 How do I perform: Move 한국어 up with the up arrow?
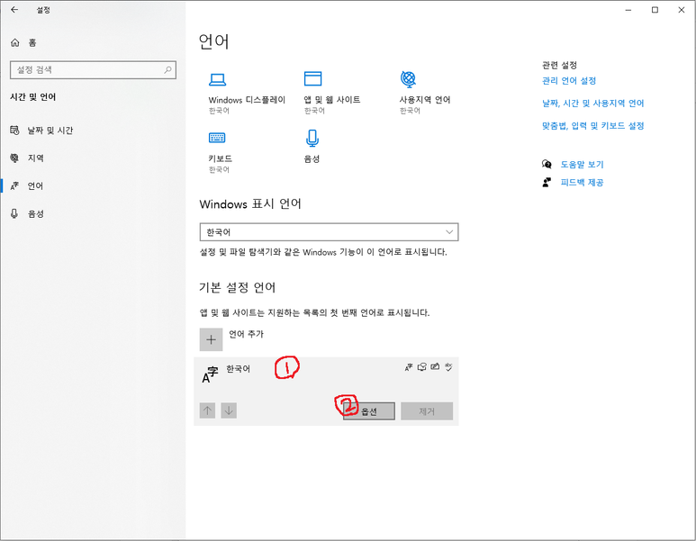pos(207,410)
